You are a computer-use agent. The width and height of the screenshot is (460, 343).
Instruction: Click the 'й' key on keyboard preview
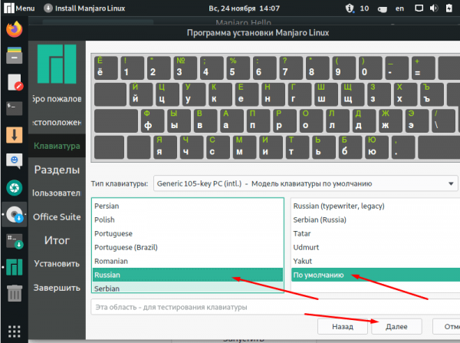[141, 94]
